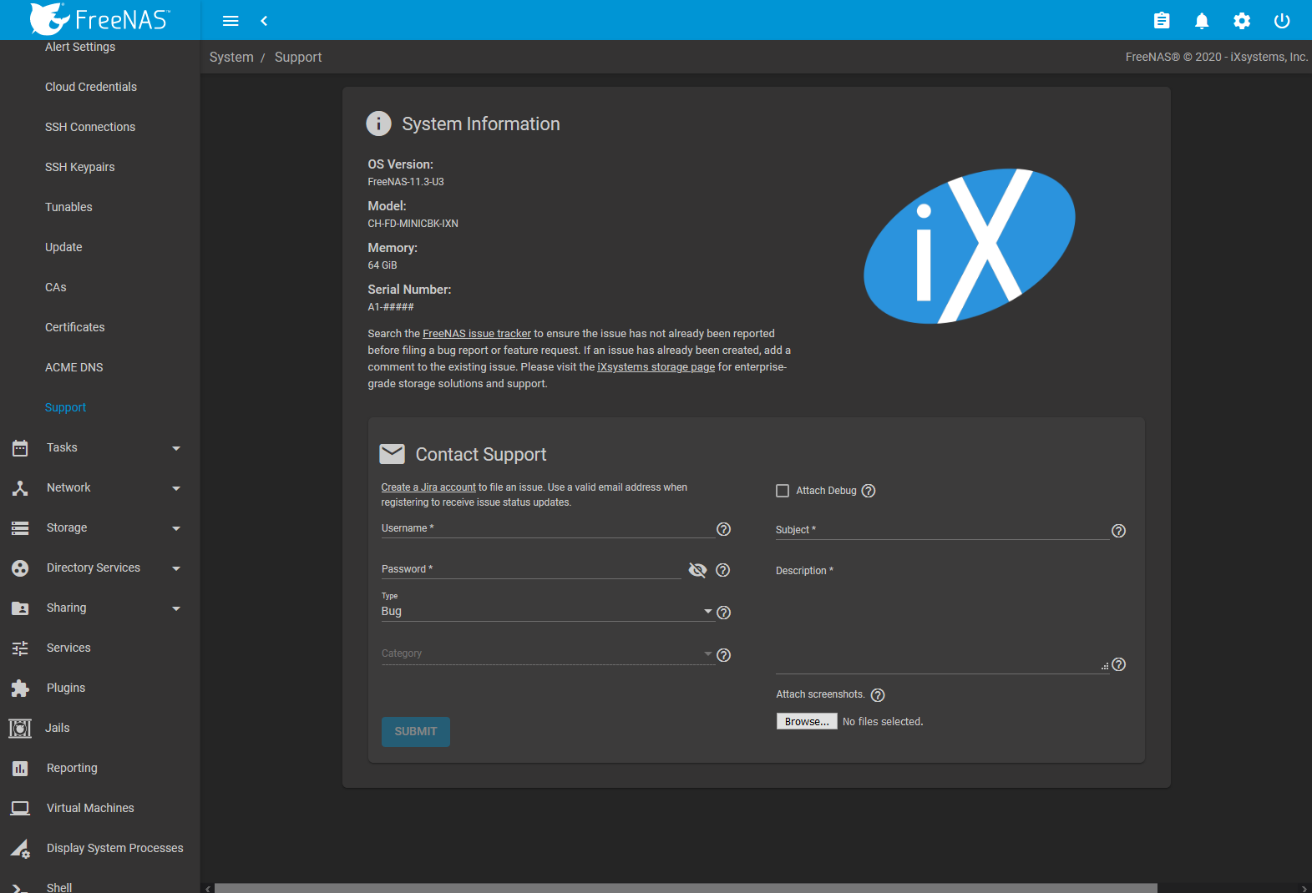The width and height of the screenshot is (1312, 893).
Task: Focus the Username input field
Action: (548, 528)
